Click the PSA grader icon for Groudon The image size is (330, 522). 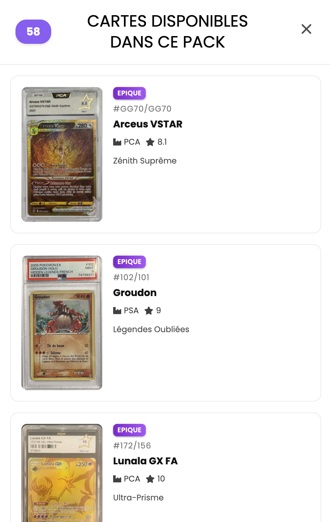coord(117,311)
